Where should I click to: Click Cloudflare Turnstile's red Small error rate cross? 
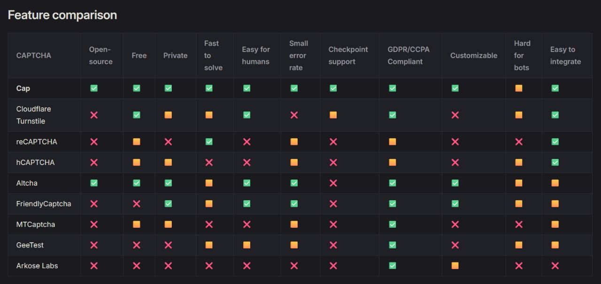pos(294,115)
